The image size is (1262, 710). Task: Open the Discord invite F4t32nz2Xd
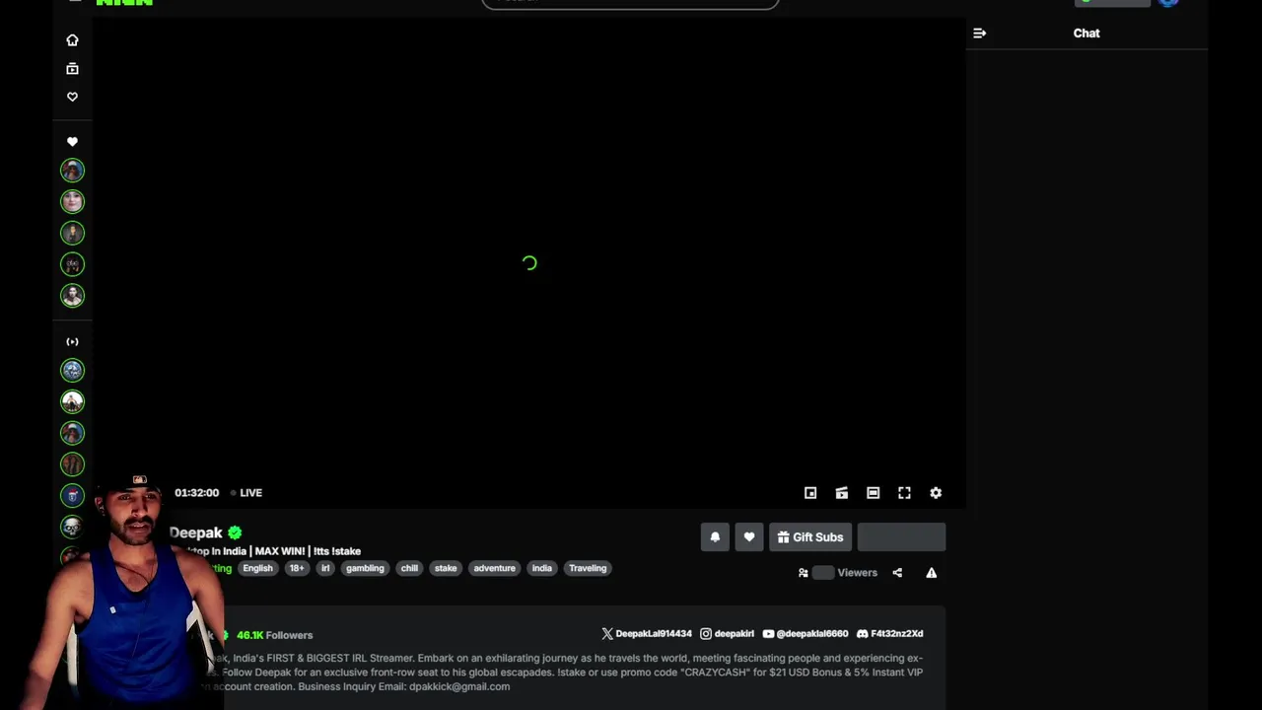coord(890,634)
